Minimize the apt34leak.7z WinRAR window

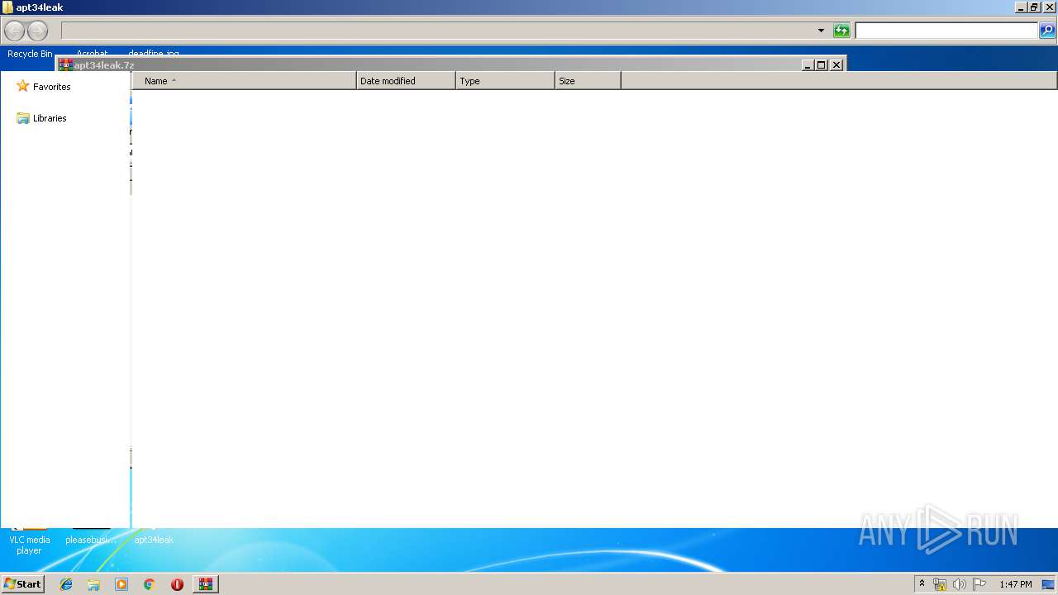(808, 64)
